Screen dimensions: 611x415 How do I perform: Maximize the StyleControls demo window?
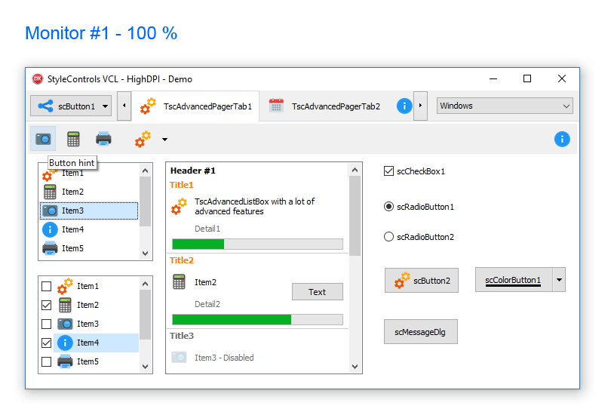click(x=527, y=78)
